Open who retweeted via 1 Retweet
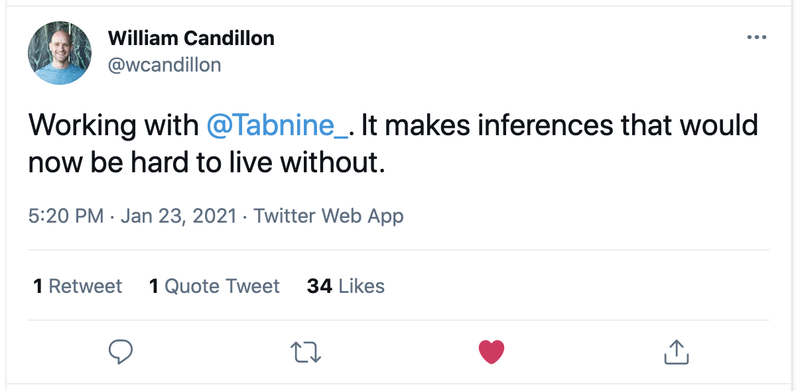The image size is (796, 391). pos(77,286)
